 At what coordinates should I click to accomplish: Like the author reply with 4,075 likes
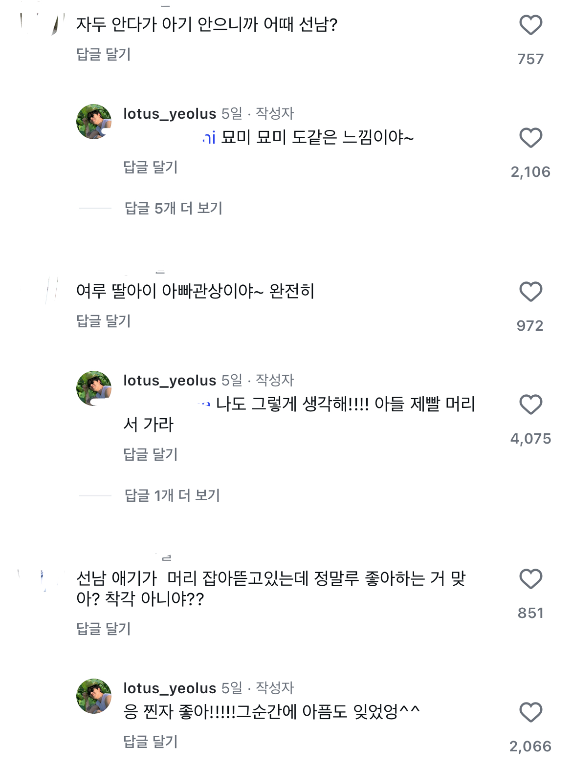[x=530, y=405]
